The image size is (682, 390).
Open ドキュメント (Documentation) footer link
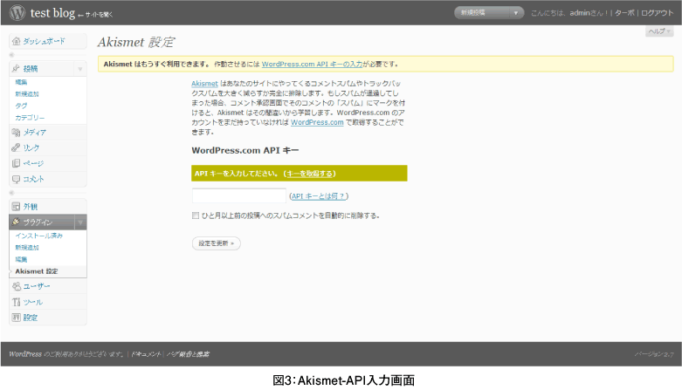tap(146, 354)
